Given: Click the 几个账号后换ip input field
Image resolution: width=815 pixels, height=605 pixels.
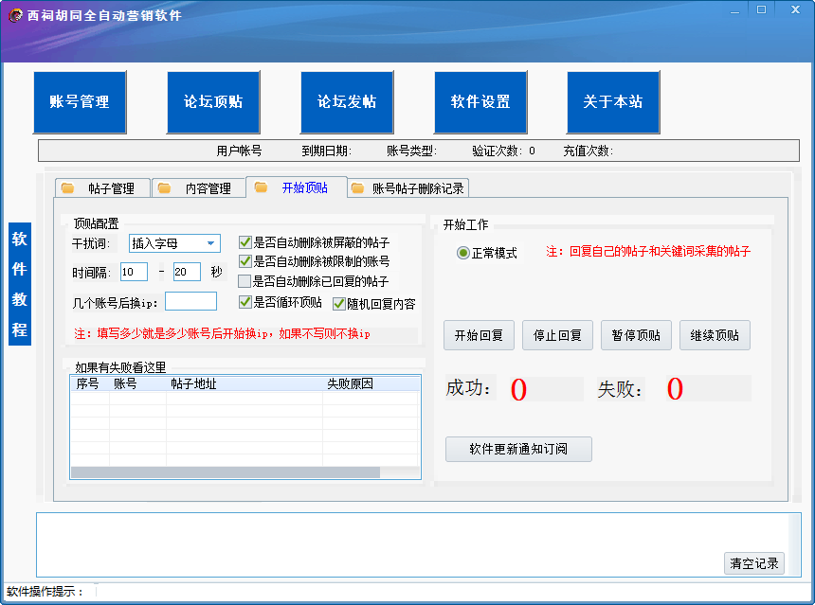Looking at the screenshot, I should pos(190,301).
